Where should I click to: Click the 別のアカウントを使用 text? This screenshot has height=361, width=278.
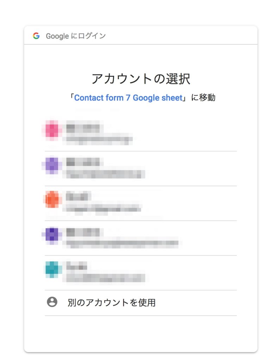(x=111, y=302)
